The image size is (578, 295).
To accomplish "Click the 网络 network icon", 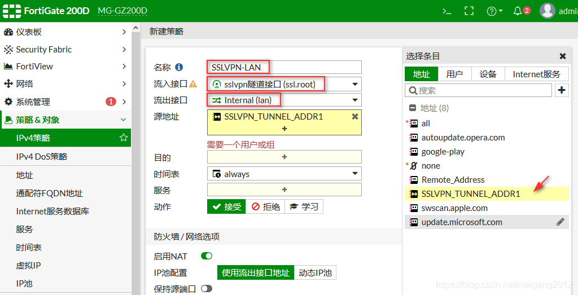I will [x=8, y=83].
